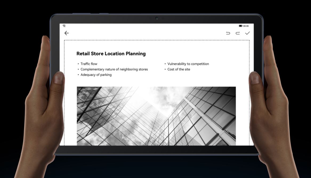Image resolution: width=311 pixels, height=178 pixels.
Task: Tap the 08:08 clock display
Action: (x=246, y=26)
